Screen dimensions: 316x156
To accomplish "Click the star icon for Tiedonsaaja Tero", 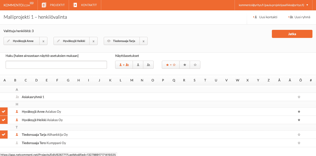I will [x=299, y=143].
